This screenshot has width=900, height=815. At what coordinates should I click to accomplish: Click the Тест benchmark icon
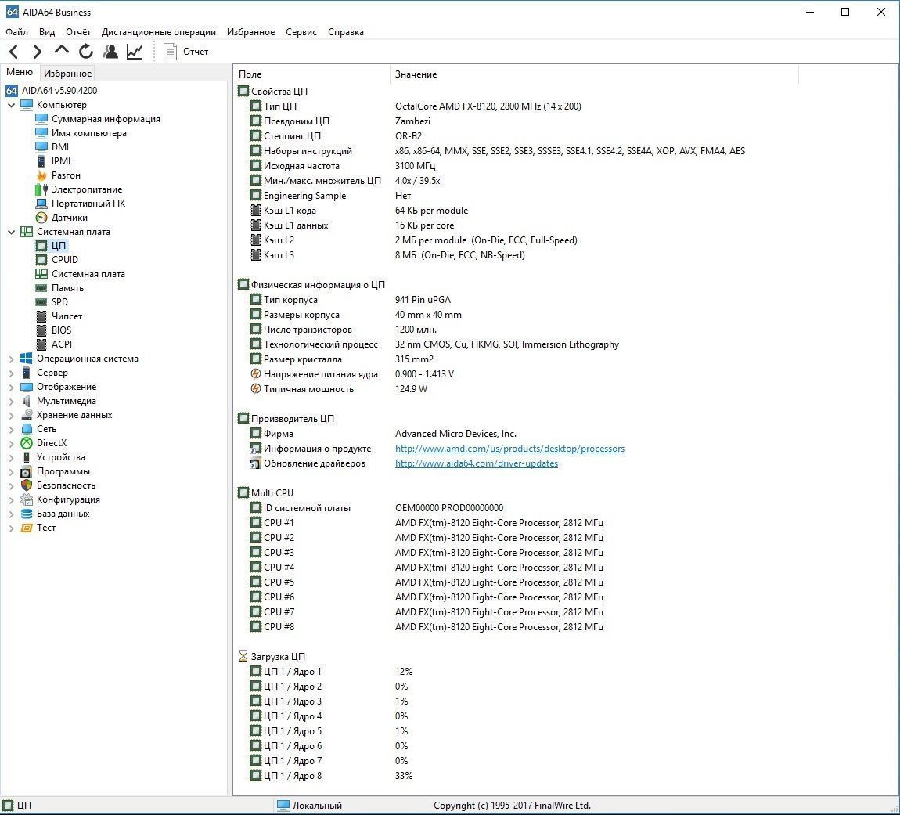tap(27, 528)
